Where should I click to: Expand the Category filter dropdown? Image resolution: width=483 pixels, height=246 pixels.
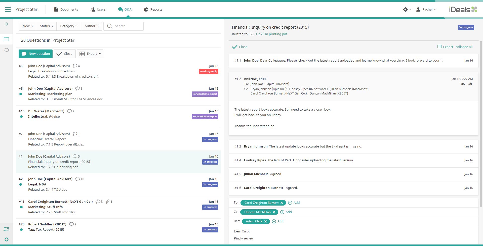(x=69, y=26)
